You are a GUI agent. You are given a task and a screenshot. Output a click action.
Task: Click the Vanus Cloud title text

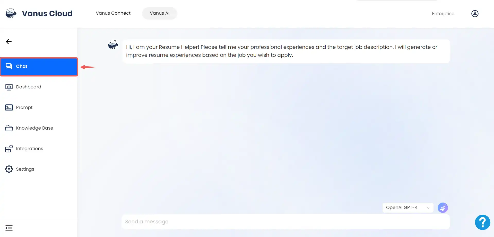[47, 13]
